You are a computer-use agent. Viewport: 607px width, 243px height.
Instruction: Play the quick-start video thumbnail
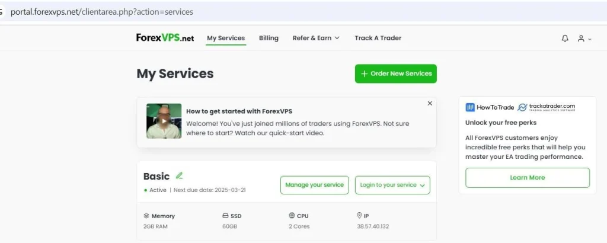click(x=164, y=121)
